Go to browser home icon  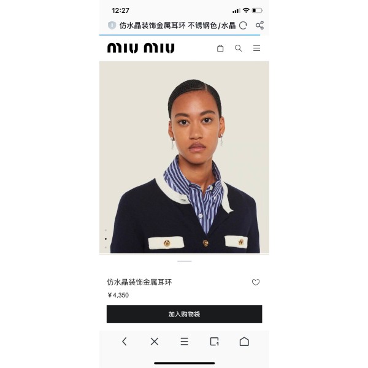pyautogui.click(x=244, y=341)
